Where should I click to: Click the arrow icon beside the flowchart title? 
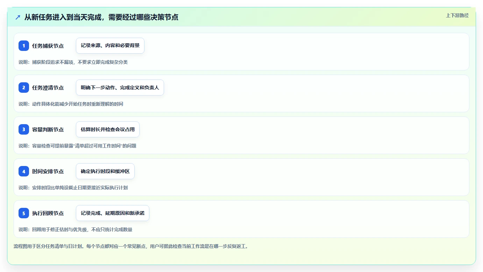pyautogui.click(x=18, y=17)
